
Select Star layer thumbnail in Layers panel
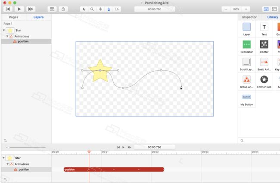point(10,30)
